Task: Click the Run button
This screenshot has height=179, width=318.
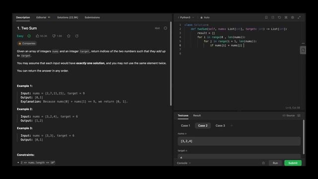Action: 275,163
